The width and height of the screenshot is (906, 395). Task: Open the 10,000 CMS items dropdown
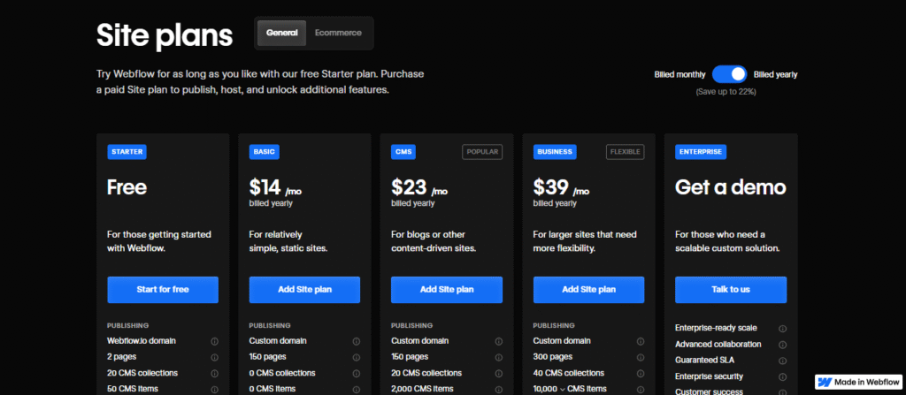(x=563, y=389)
